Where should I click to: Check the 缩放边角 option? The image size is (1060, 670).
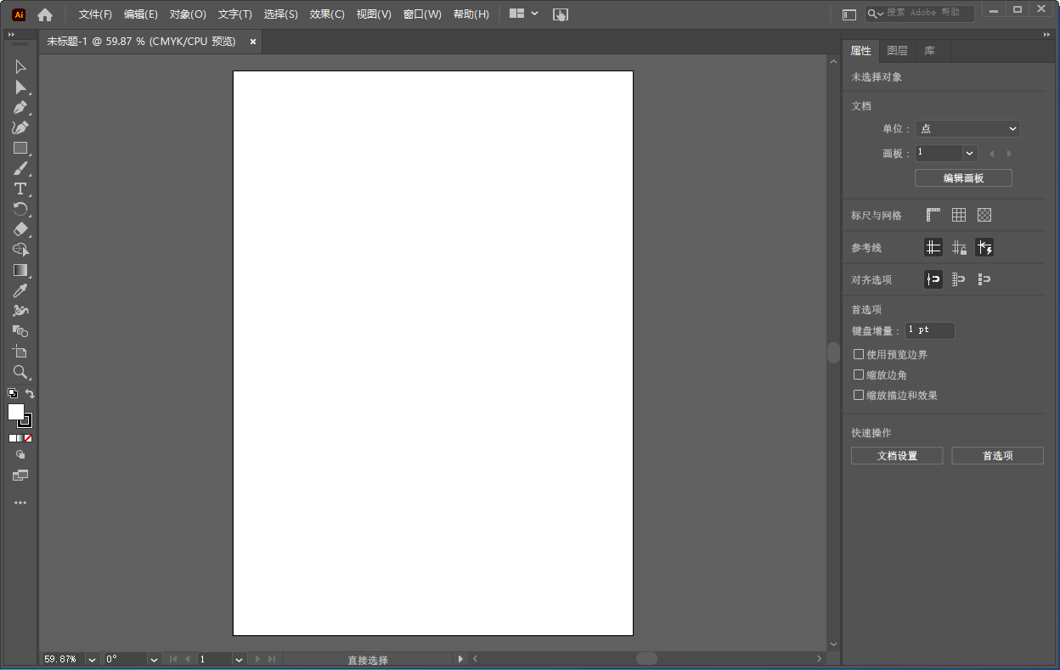pyautogui.click(x=859, y=374)
